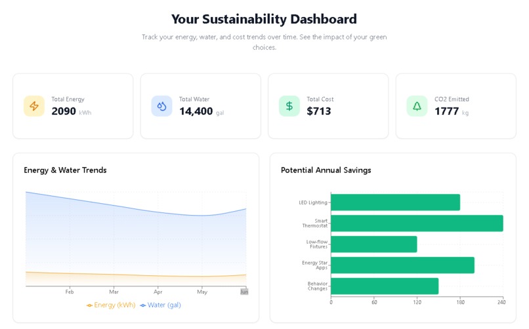Click the 180 tick on savings axis
Viewport: 529px width, 329px height.
click(x=460, y=302)
